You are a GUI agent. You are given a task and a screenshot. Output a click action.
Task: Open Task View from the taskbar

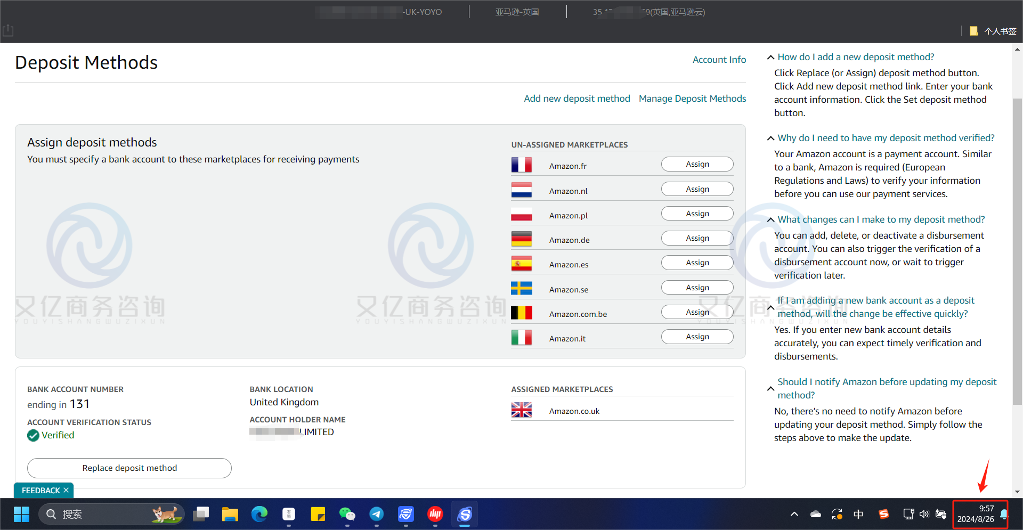[201, 514]
